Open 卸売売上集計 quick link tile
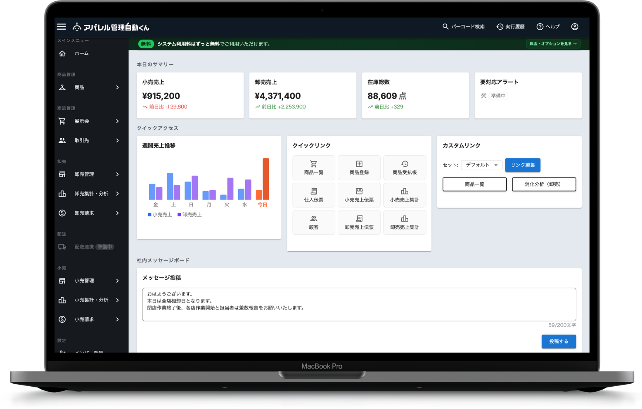 (x=405, y=223)
